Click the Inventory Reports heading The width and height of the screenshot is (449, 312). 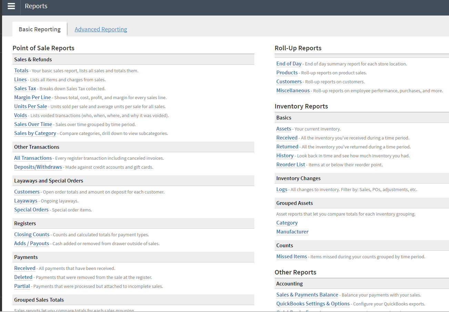coord(301,106)
